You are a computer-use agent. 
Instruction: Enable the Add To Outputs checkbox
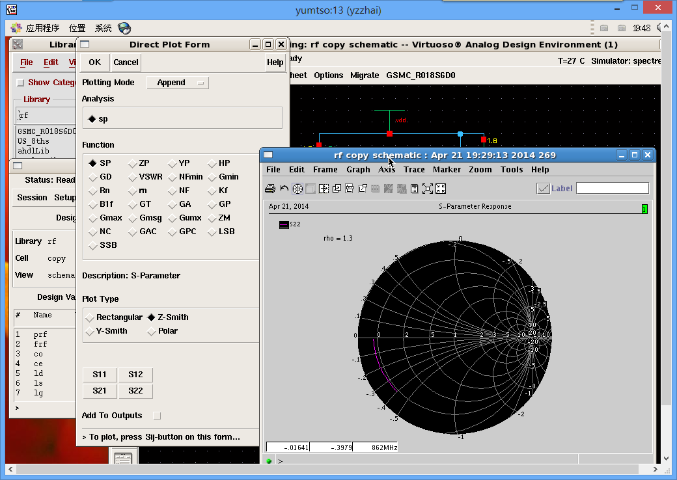[156, 416]
